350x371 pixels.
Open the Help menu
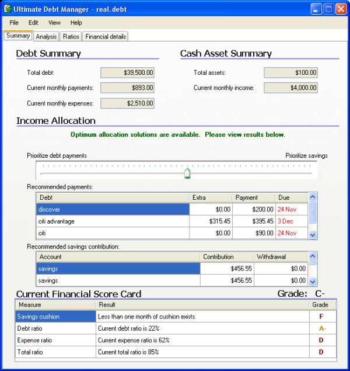[76, 23]
